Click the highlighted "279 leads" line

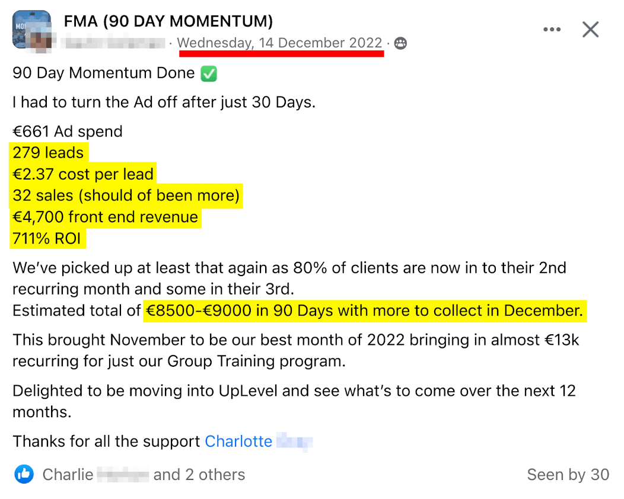coord(48,153)
